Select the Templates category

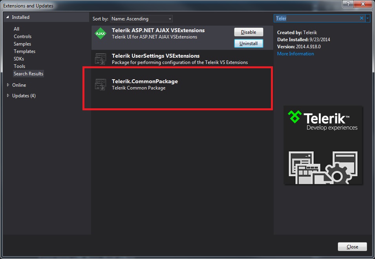[x=24, y=51]
